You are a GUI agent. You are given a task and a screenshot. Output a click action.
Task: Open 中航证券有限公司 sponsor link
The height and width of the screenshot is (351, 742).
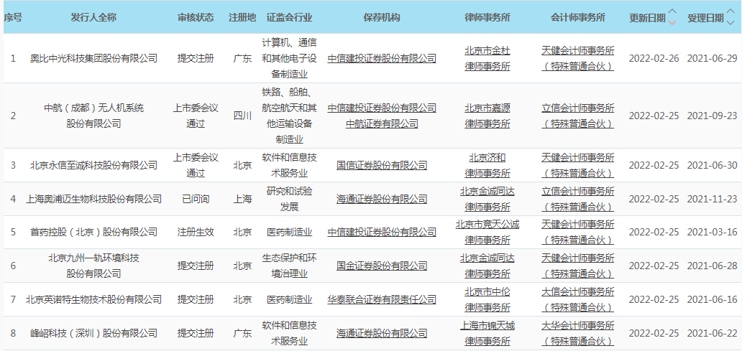coord(382,123)
